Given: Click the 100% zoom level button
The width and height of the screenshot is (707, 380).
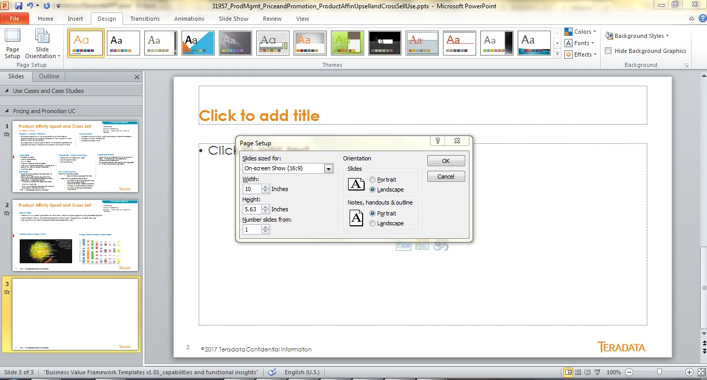Looking at the screenshot, I should tap(614, 372).
